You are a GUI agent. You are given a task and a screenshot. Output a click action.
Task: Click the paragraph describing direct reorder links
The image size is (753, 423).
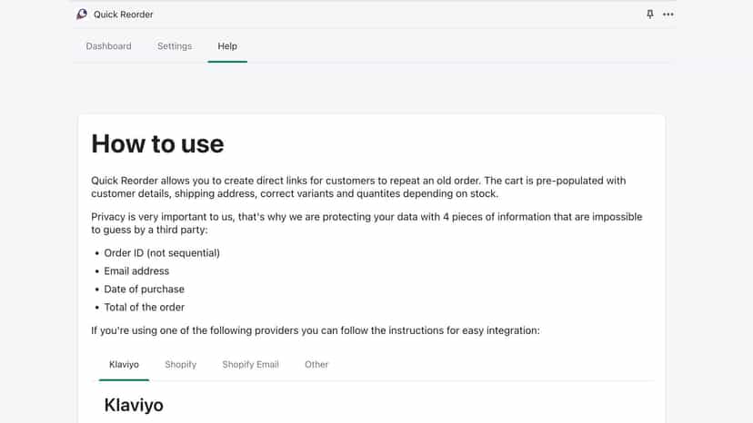click(358, 187)
